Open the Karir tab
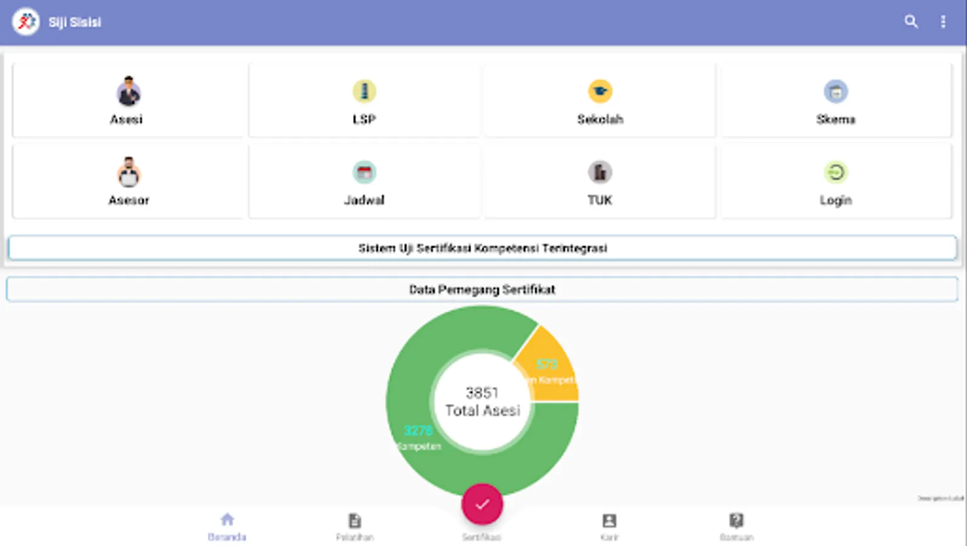This screenshot has width=967, height=546. pyautogui.click(x=609, y=527)
